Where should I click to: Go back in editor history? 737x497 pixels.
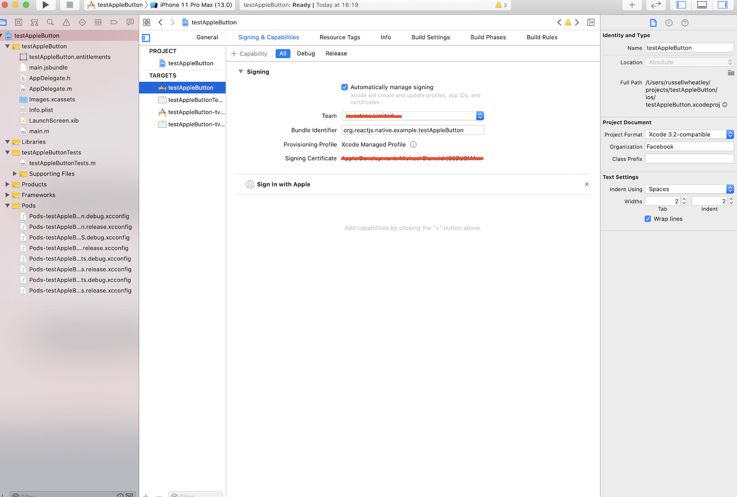160,22
